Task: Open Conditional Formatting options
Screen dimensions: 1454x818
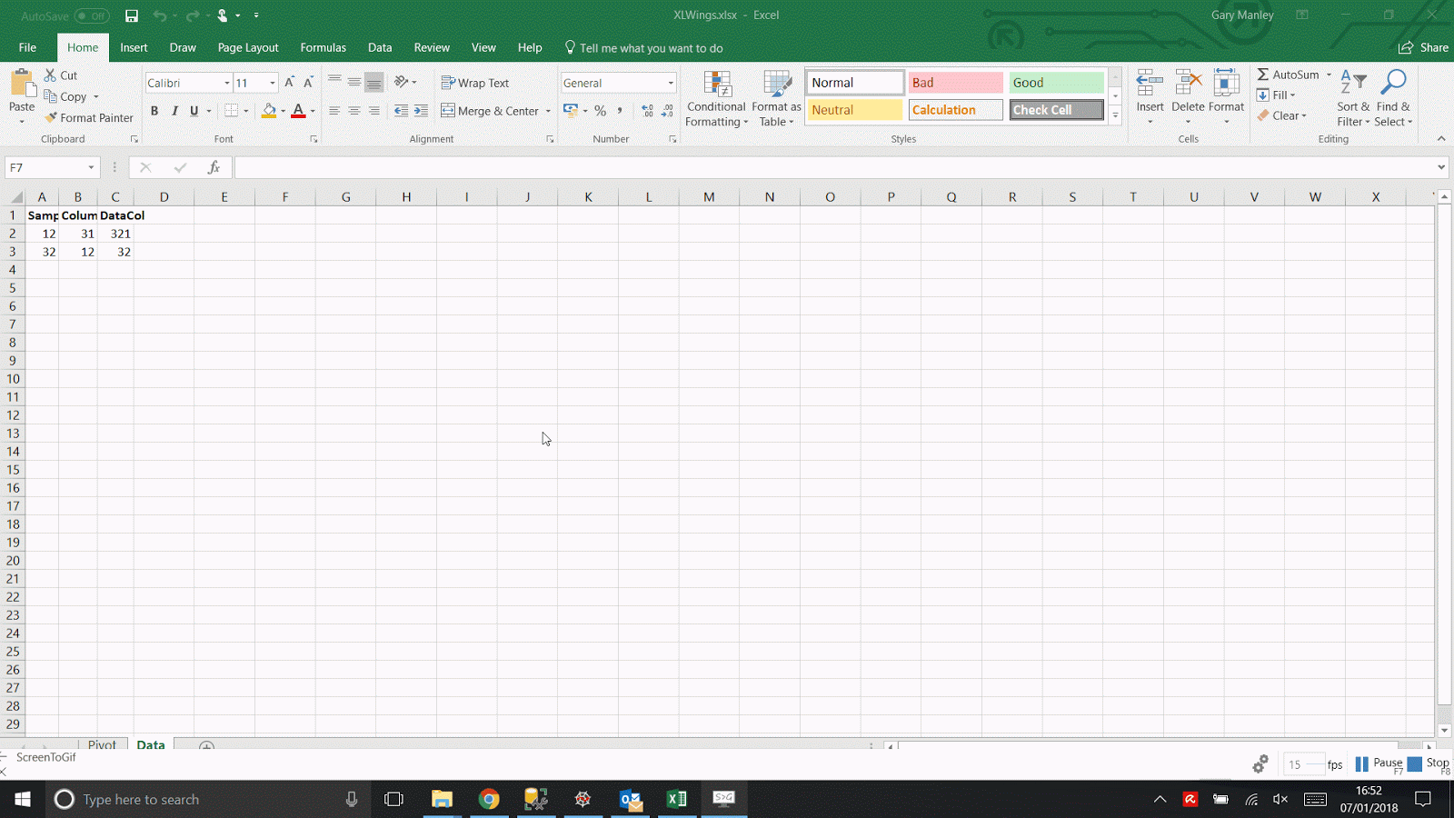Action: [x=716, y=97]
